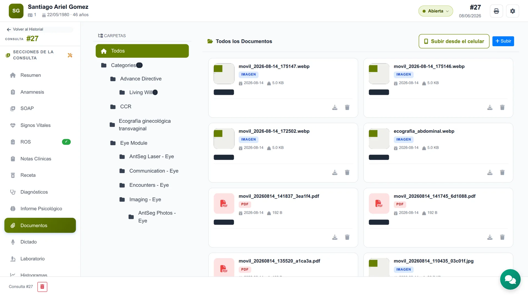Download ecografia_abdominal.webp
The width and height of the screenshot is (528, 297).
[490, 172]
